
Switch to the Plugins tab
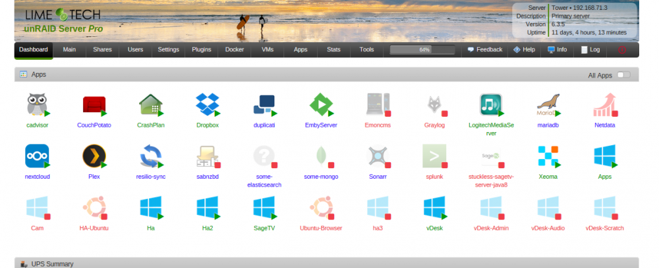[x=201, y=49]
